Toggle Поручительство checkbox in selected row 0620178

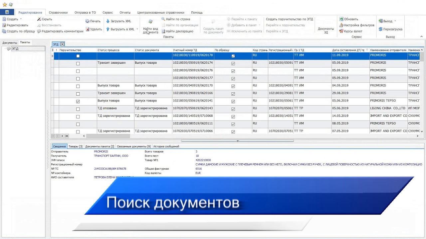(x=78, y=56)
